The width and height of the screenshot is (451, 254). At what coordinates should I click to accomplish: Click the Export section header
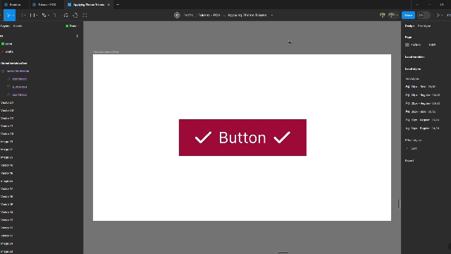(x=409, y=161)
